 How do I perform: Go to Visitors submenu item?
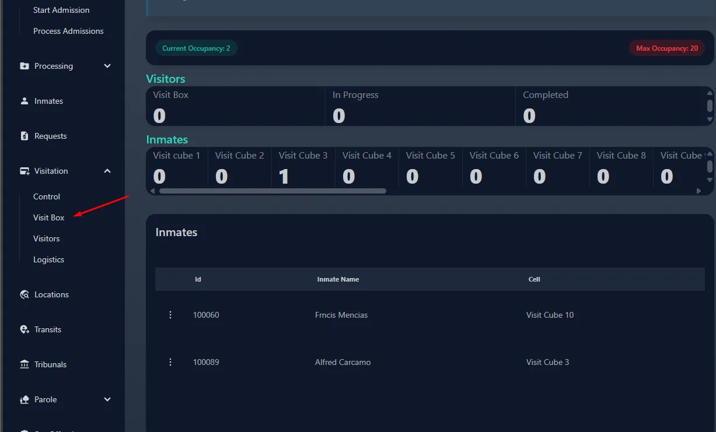[x=47, y=238]
